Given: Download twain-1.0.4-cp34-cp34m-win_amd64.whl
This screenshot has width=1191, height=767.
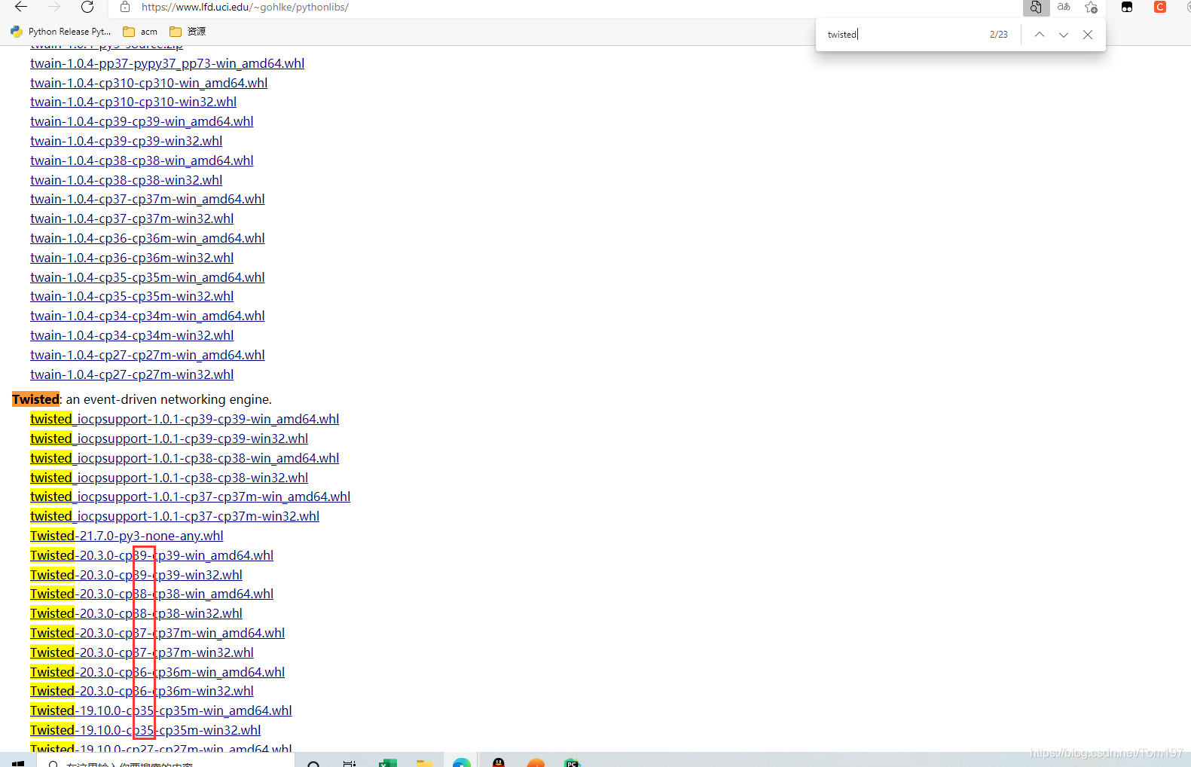Looking at the screenshot, I should tap(148, 316).
